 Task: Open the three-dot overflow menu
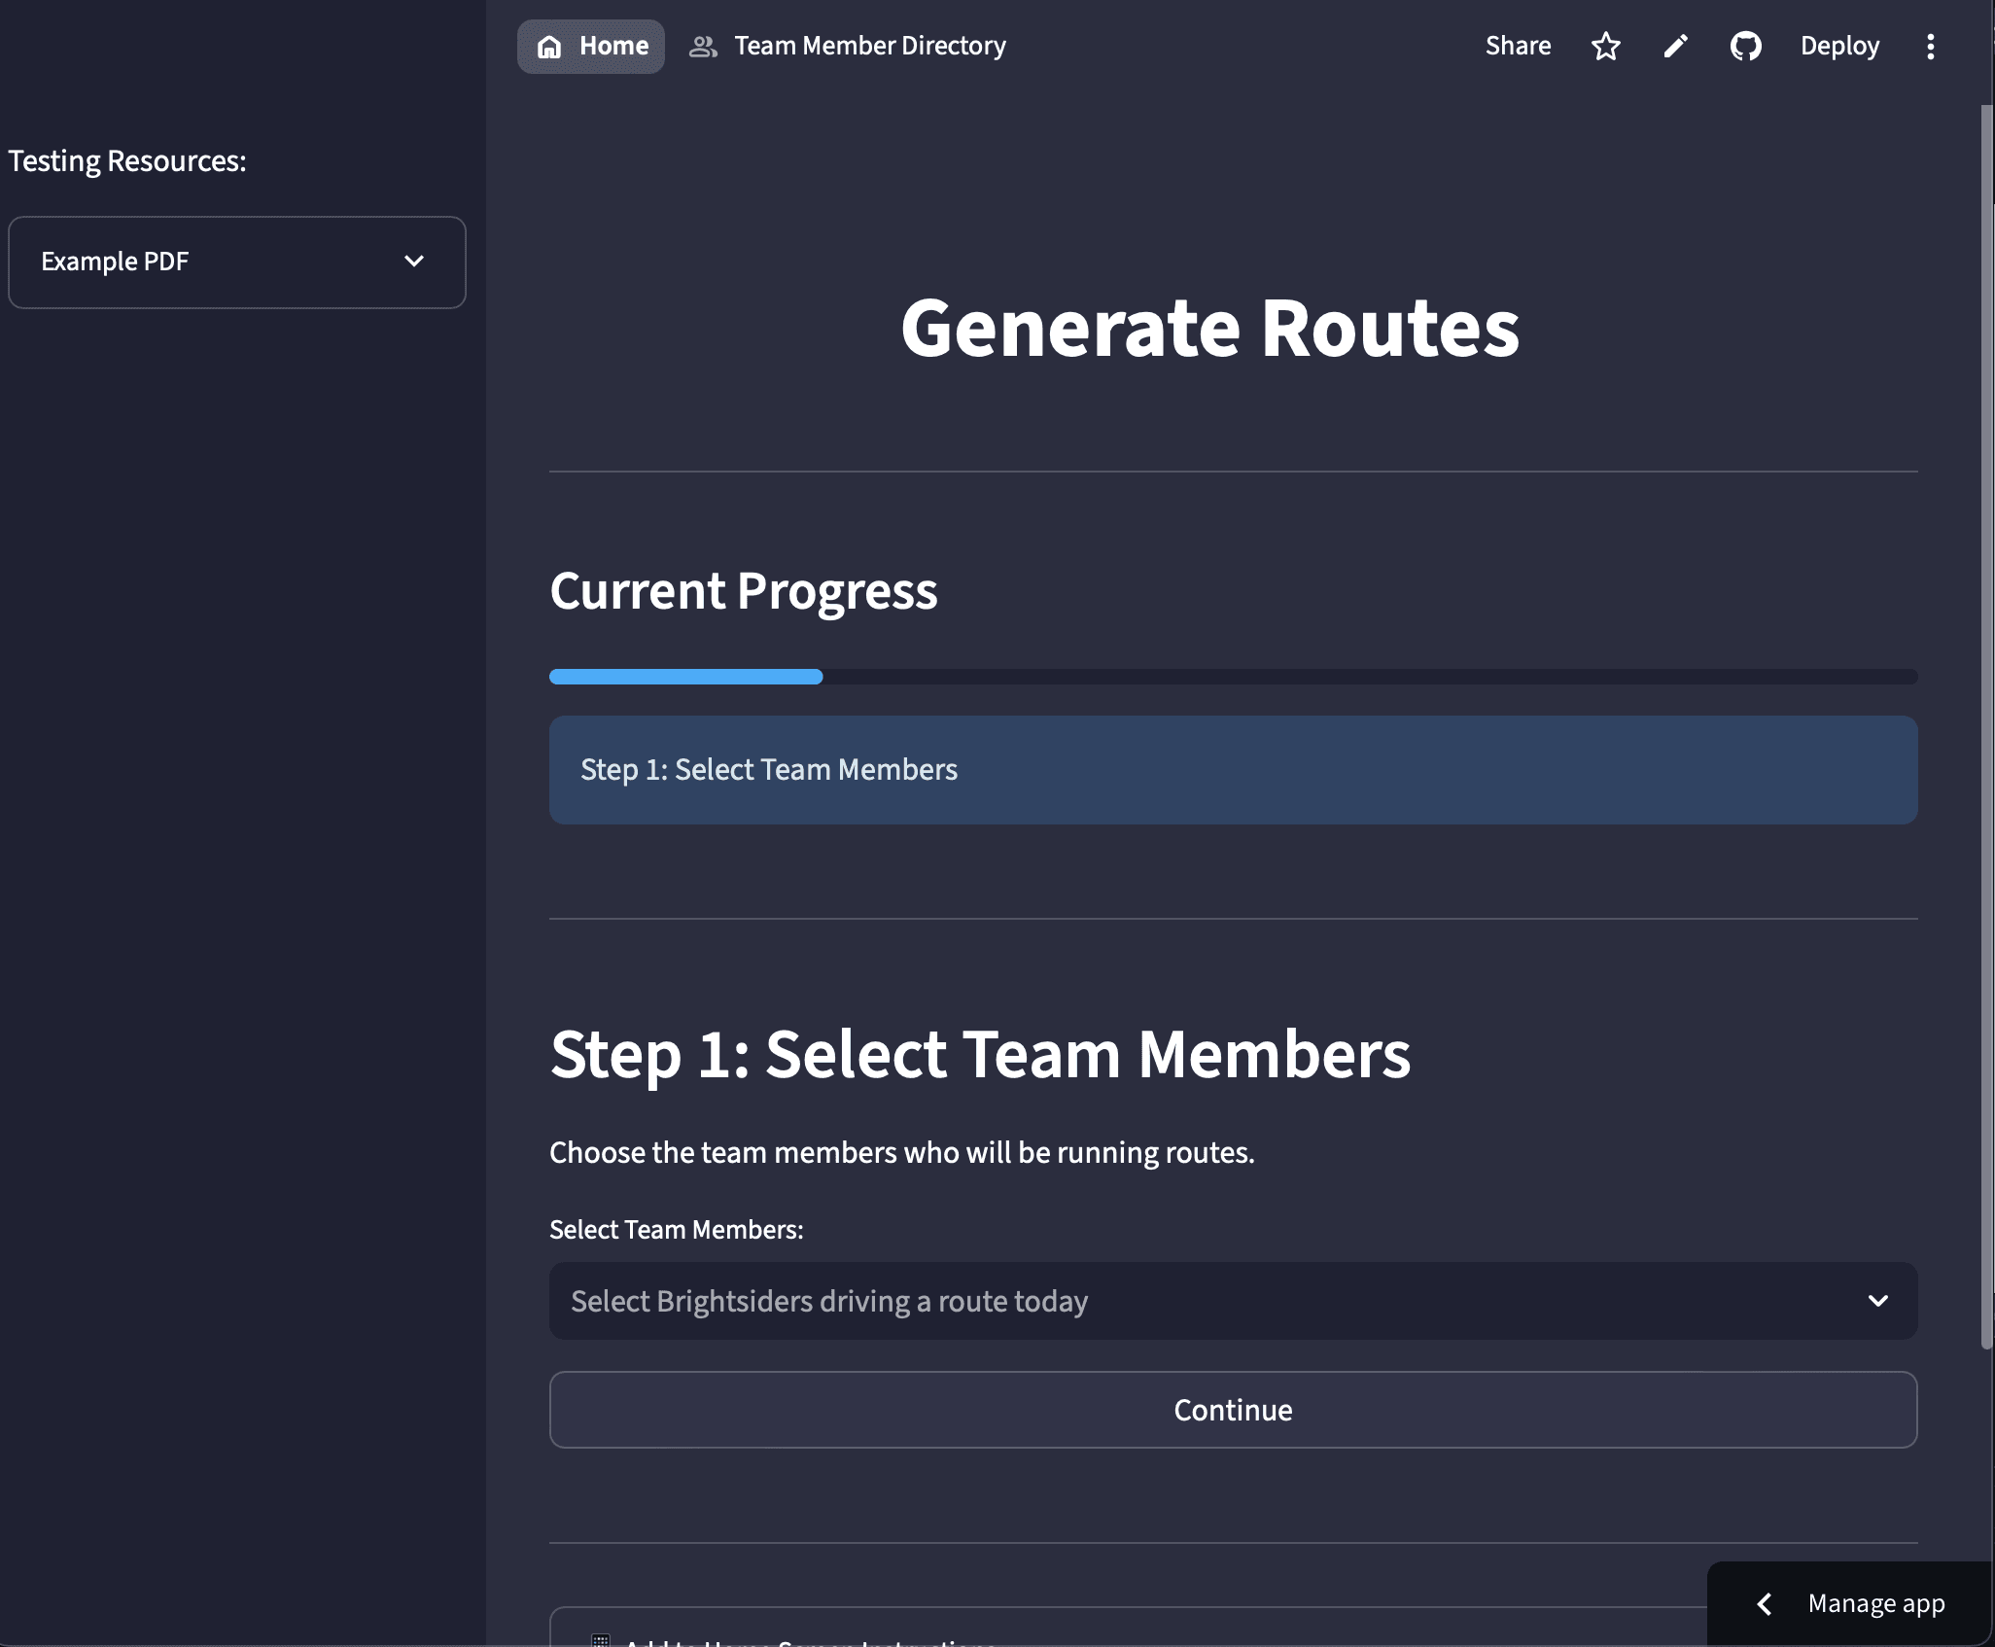(x=1930, y=46)
